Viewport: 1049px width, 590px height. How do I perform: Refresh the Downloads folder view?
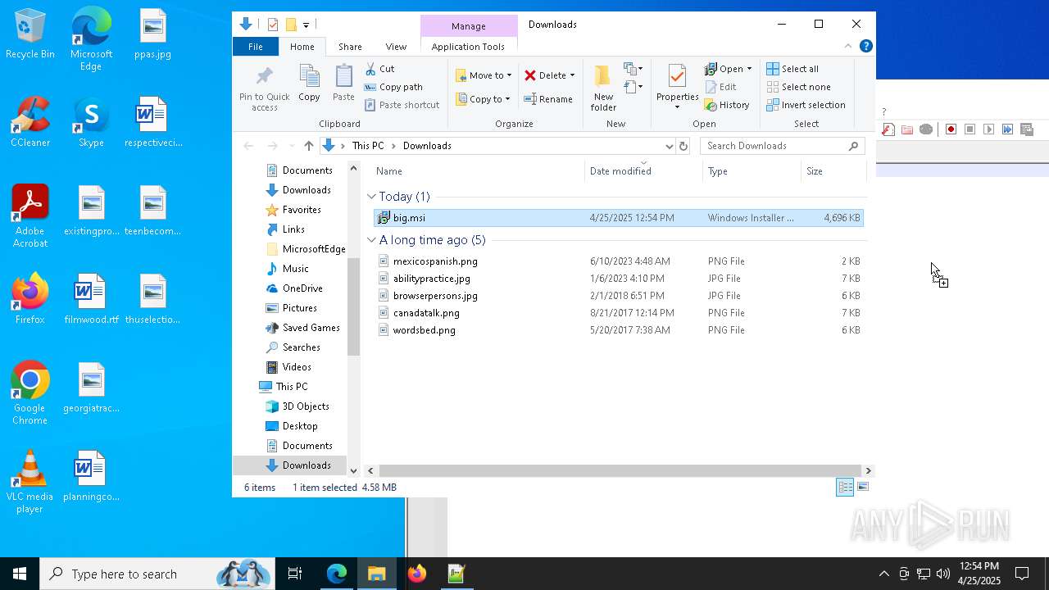coord(683,146)
